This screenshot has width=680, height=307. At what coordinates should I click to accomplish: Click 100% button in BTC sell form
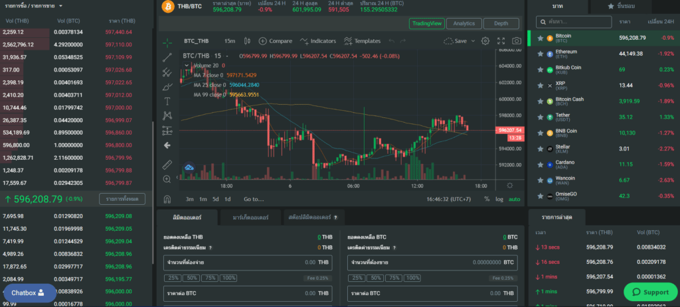412,278
